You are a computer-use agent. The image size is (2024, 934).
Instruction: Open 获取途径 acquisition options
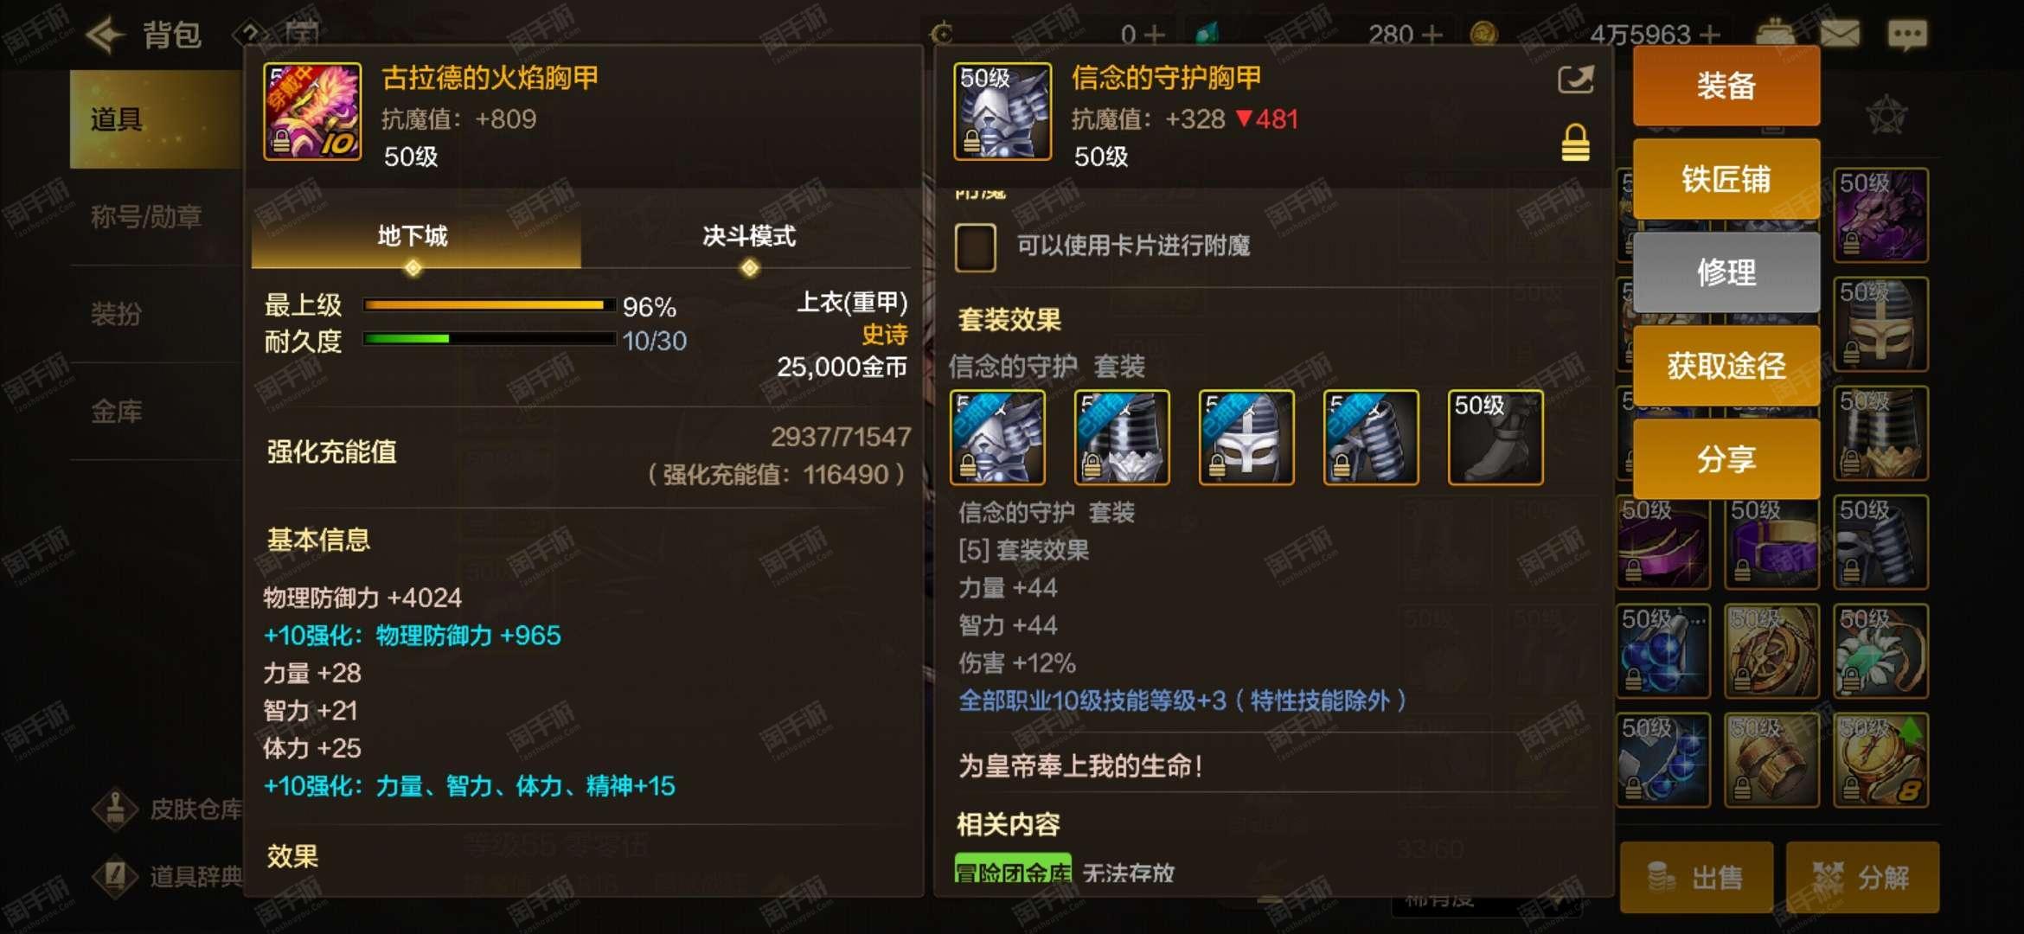click(x=1726, y=366)
